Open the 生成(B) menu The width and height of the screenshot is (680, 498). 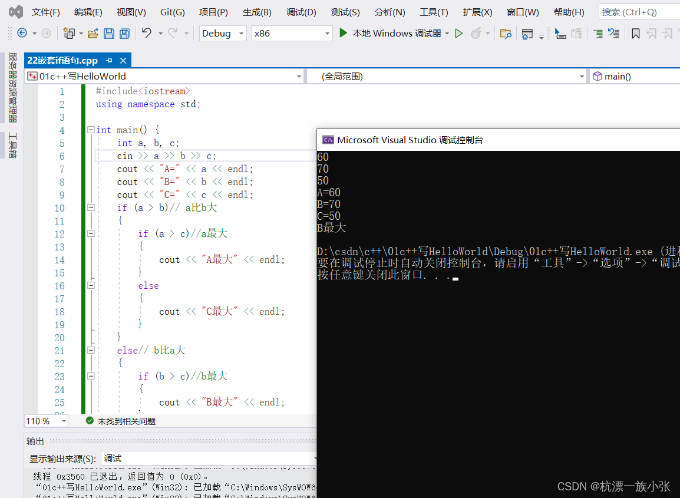(257, 12)
